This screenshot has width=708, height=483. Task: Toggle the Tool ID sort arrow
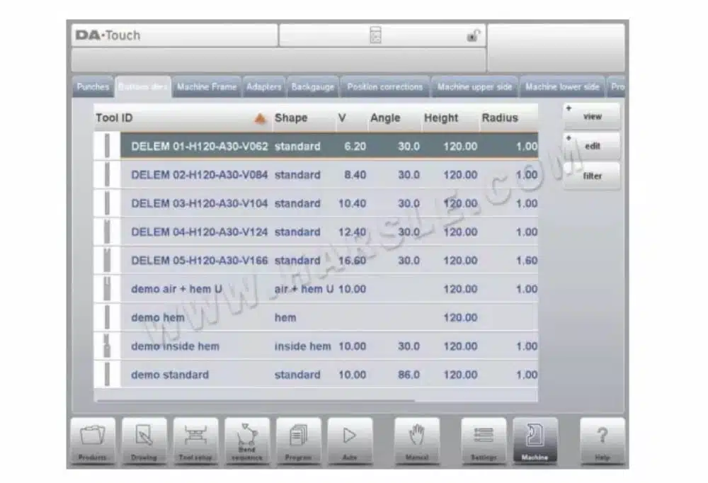pos(260,118)
